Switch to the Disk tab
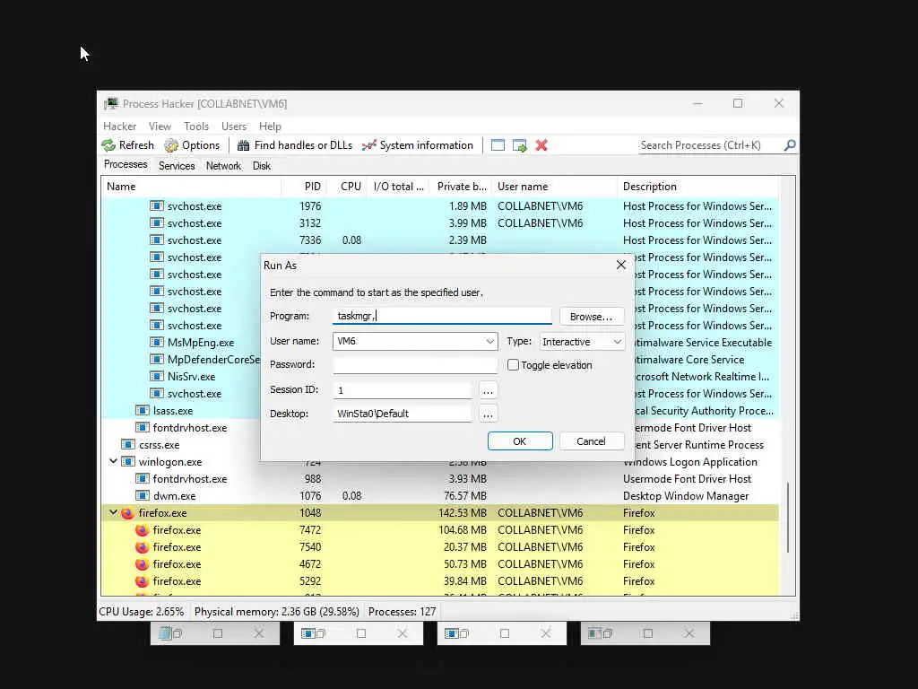Viewport: 918px width, 689px height. pos(262,166)
